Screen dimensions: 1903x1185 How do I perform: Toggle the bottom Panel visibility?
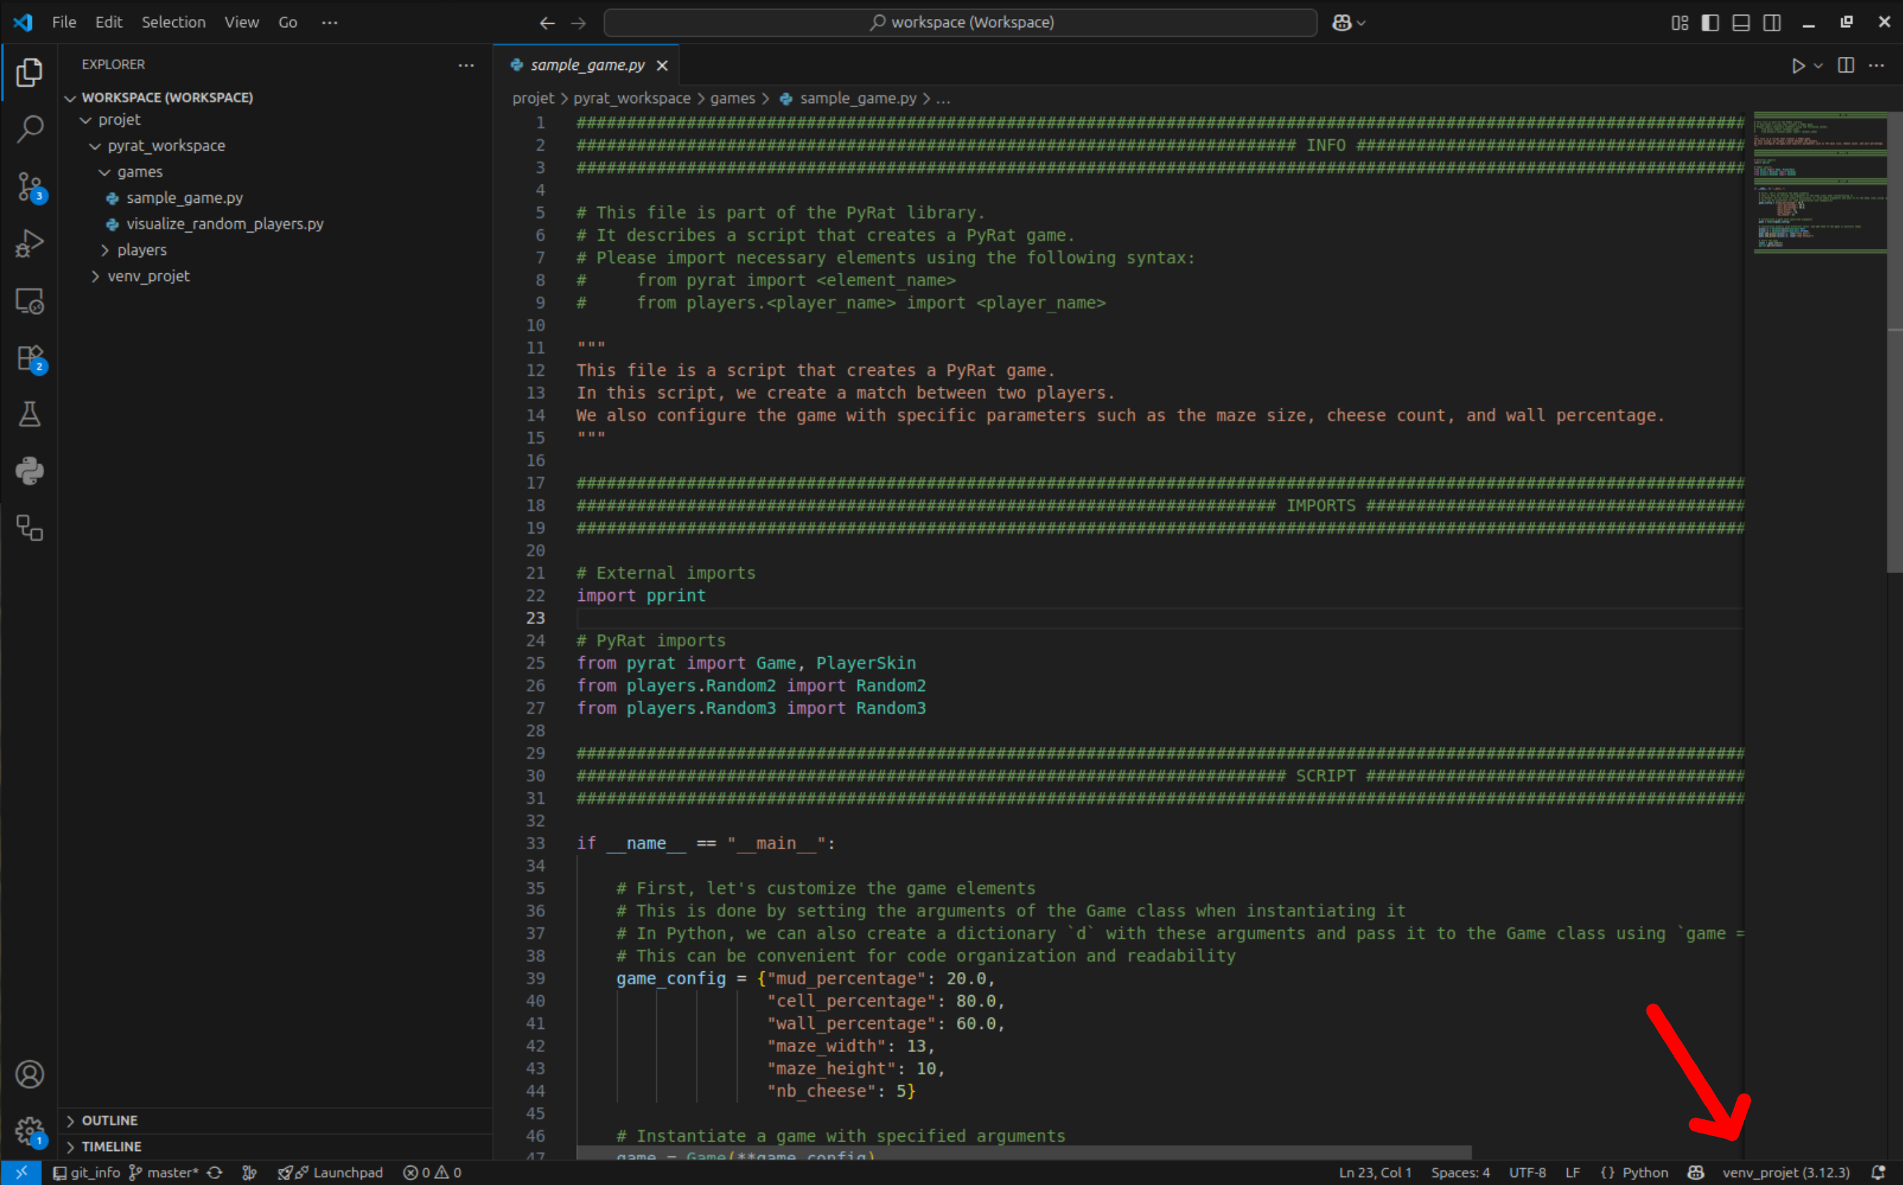(x=1740, y=23)
